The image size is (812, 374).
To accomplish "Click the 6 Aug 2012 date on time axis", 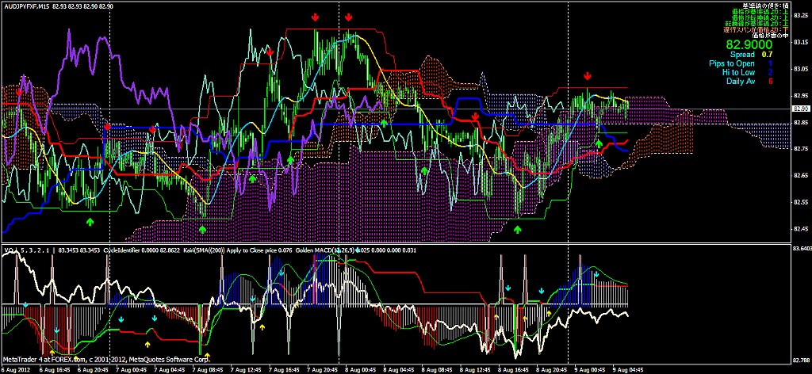I will 17,369.
